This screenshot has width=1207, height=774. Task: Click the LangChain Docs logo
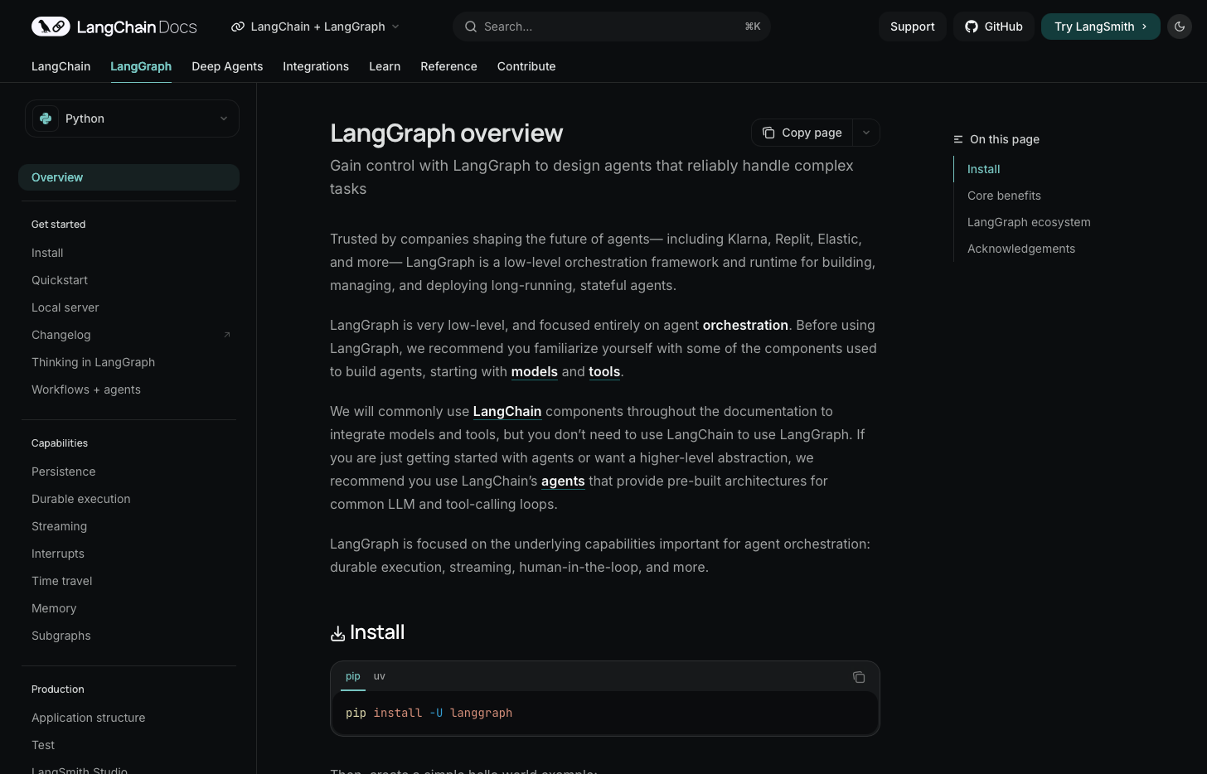click(x=114, y=27)
